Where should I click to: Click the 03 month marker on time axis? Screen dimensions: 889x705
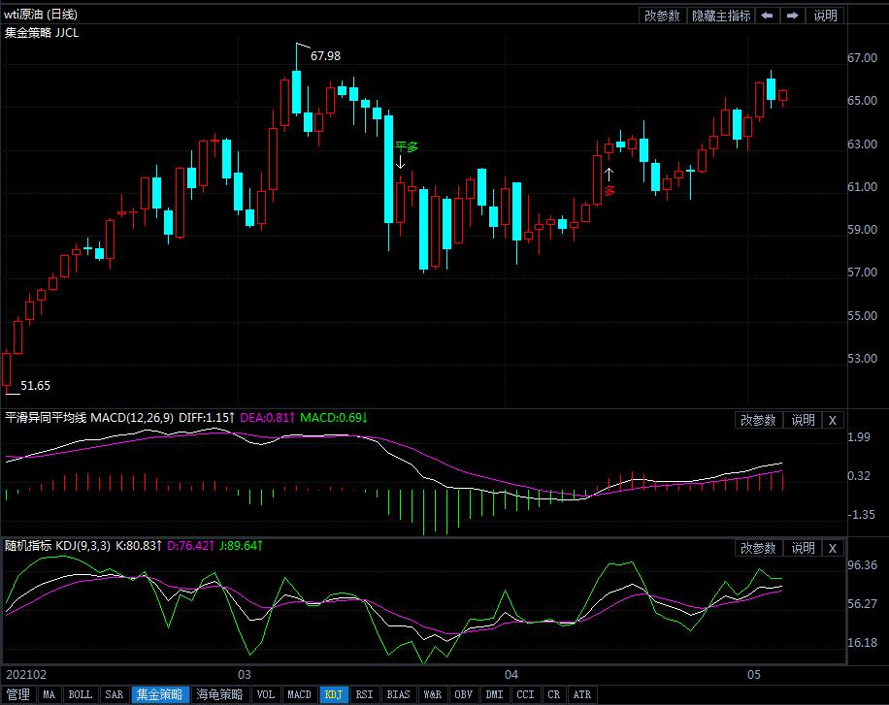(x=245, y=674)
